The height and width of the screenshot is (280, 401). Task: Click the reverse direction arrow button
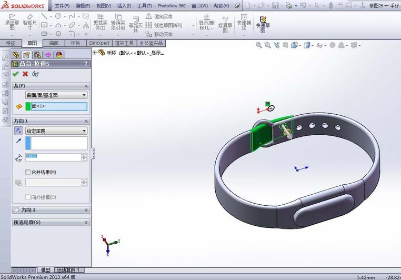(18, 131)
